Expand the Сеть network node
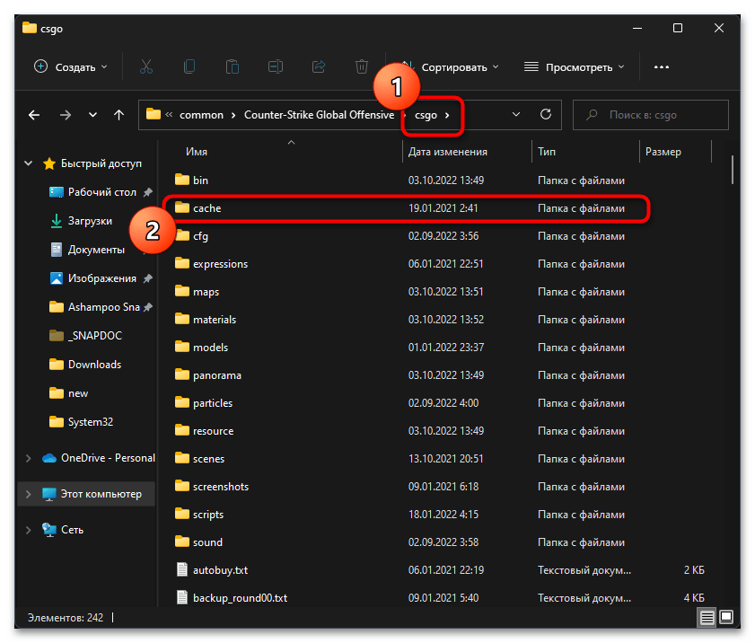755x643 pixels. tap(29, 530)
